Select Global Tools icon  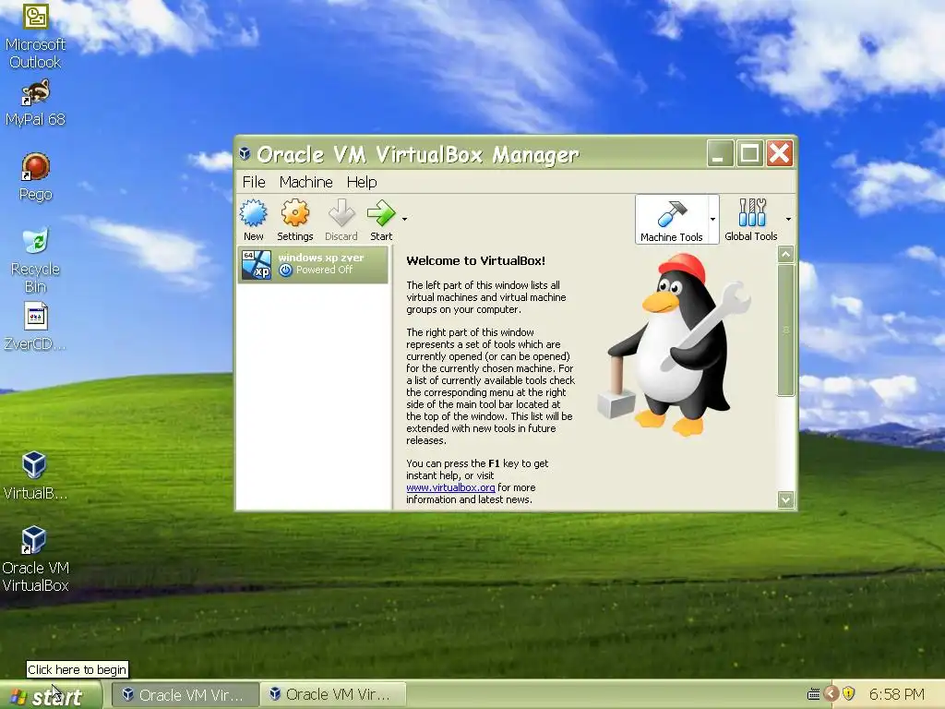point(751,220)
